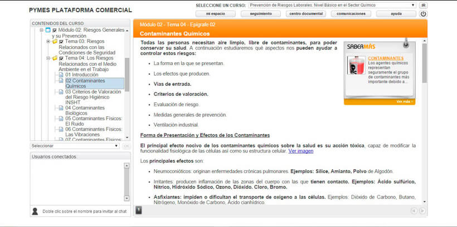This screenshot has width=457, height=227.
Task: Click content pane scroll up arrow
Action: (424, 41)
